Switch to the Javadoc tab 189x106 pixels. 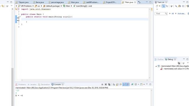(x=32, y=85)
